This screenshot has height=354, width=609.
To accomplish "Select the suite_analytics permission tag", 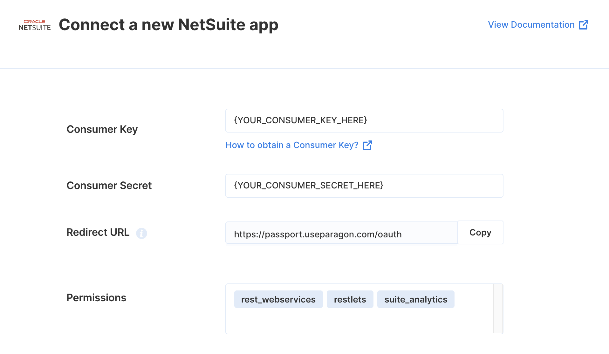I will (416, 299).
